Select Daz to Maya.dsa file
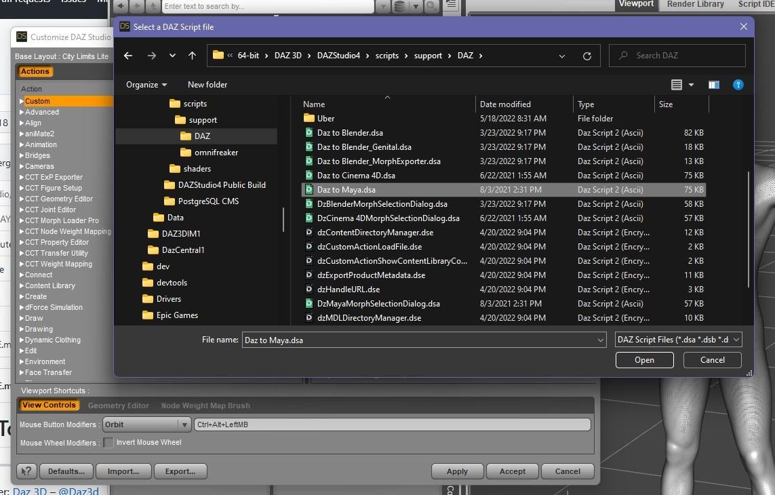Image resolution: width=775 pixels, height=495 pixels. [x=503, y=190]
